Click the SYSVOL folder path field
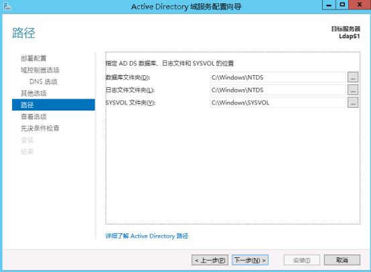This screenshot has height=272, width=371. click(x=278, y=103)
